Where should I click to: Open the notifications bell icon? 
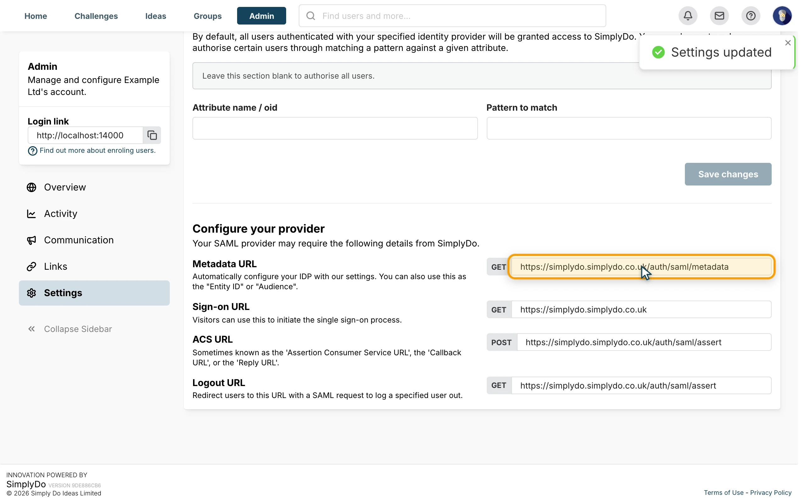click(688, 16)
